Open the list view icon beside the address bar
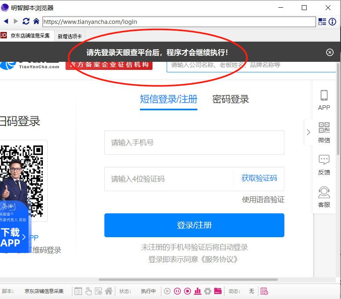Viewport: 341px width, 299px height. pyautogui.click(x=322, y=21)
